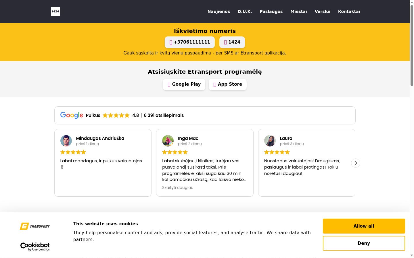Show next reviews with the arrow

click(356, 163)
